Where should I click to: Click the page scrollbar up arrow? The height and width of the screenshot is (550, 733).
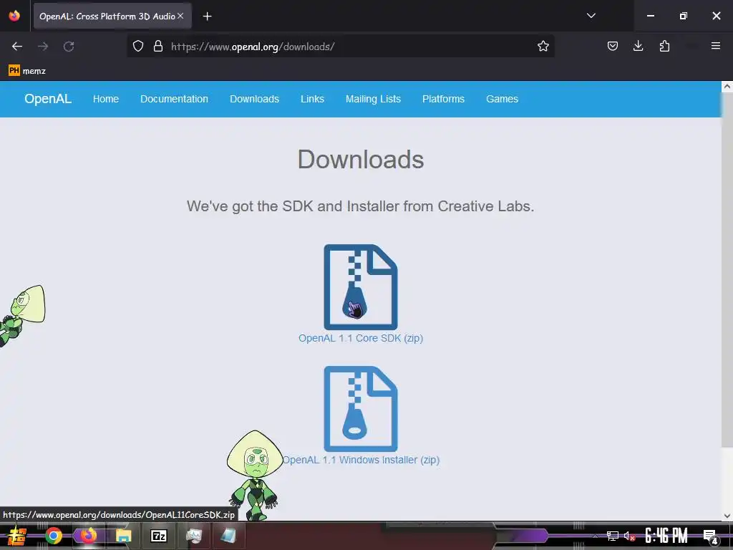pos(727,87)
